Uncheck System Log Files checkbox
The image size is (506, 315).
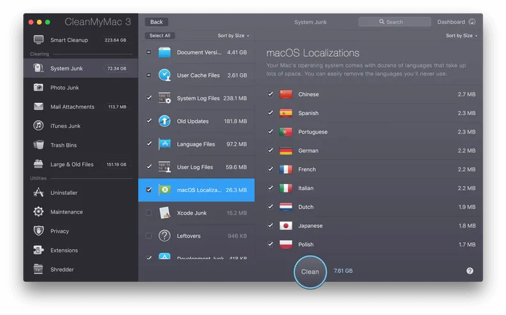coord(149,97)
